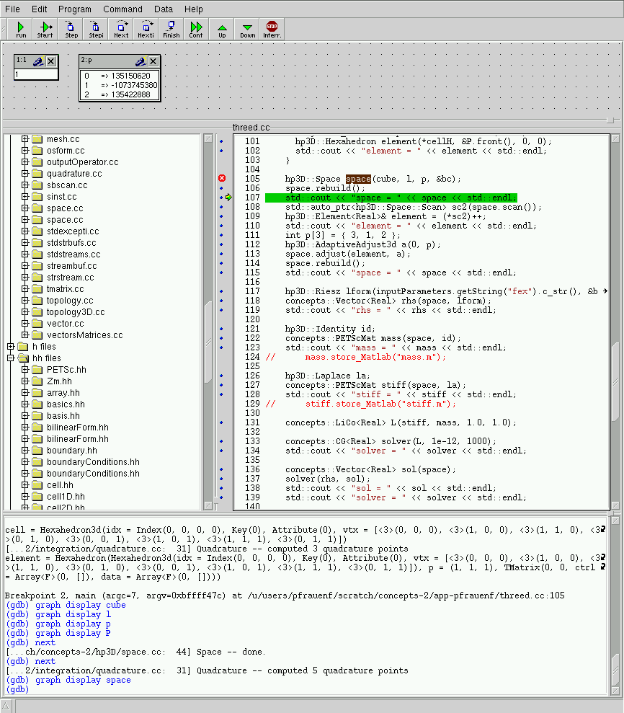Move up the stack with Up icon
624x713 pixels.
tap(222, 29)
